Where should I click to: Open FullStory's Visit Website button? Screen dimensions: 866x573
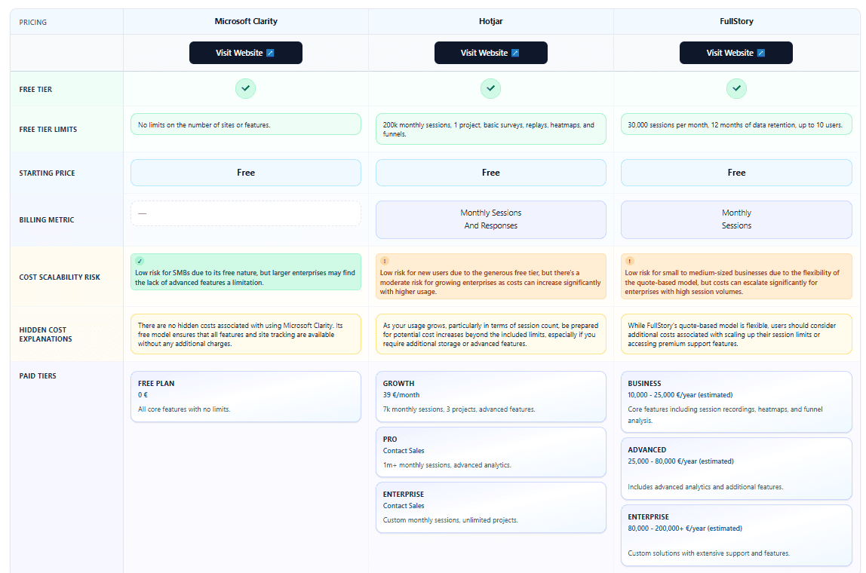tap(735, 53)
